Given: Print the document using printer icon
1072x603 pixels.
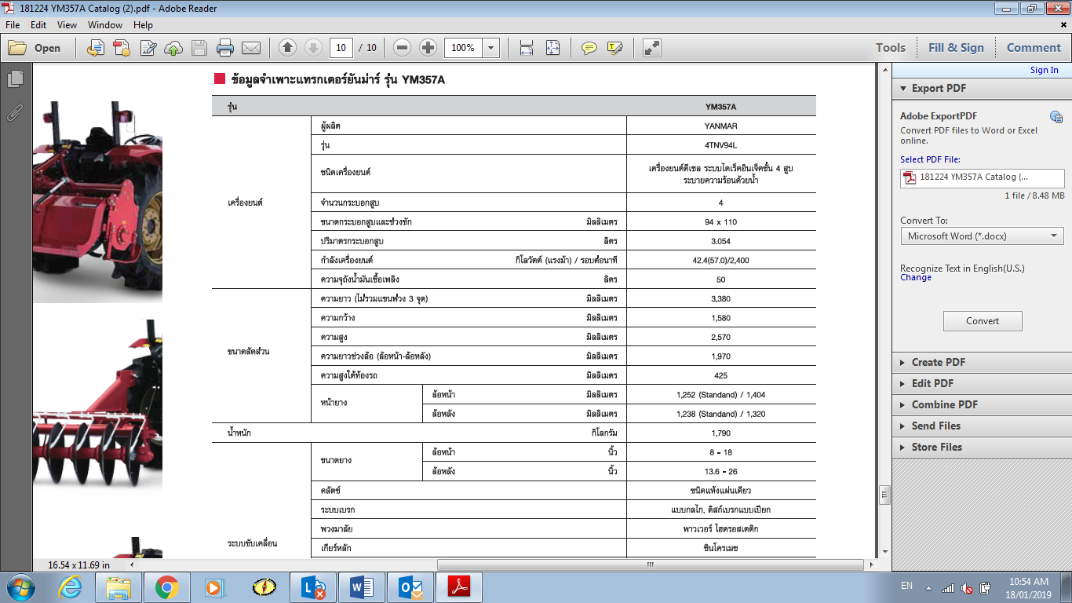Looking at the screenshot, I should point(225,48).
